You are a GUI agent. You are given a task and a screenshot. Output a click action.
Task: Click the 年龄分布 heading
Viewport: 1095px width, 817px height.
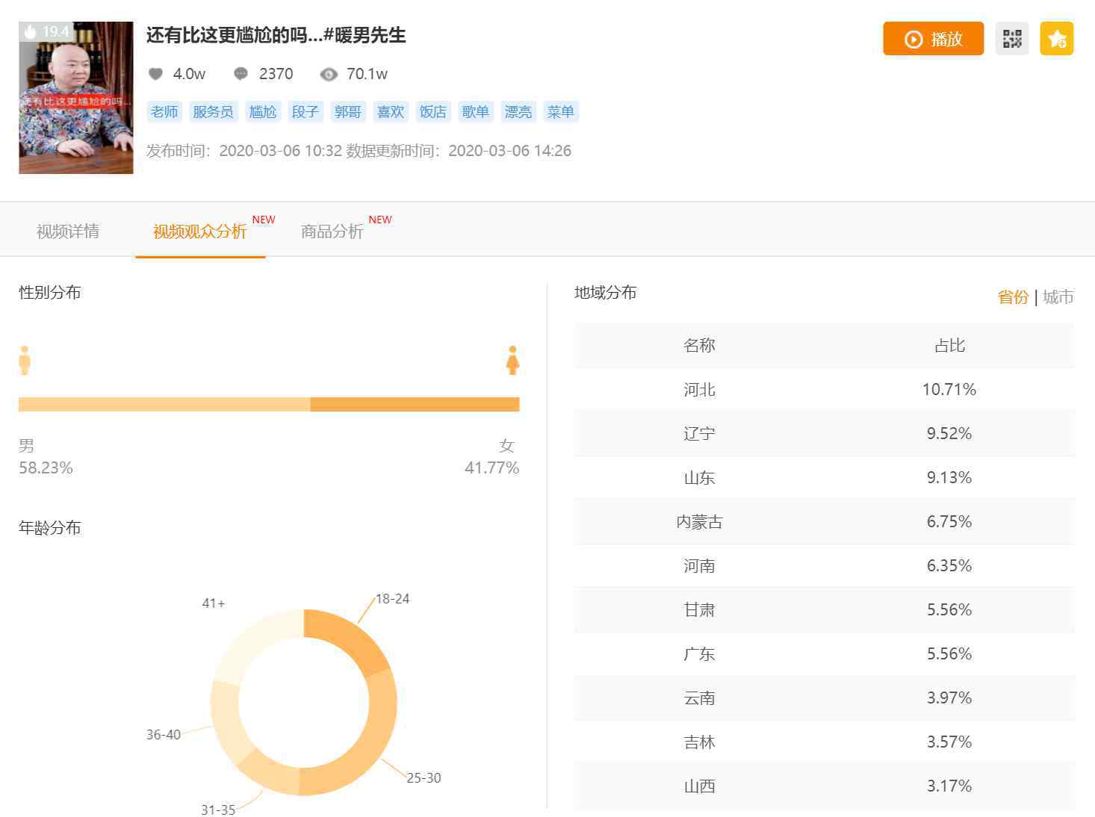[x=49, y=528]
